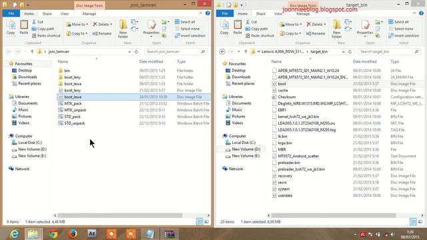Click Paste shortcut in joni_tamvan ribbon

[46, 35]
